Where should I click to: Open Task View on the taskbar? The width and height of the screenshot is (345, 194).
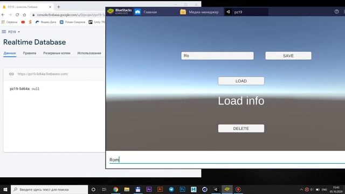[104, 189]
